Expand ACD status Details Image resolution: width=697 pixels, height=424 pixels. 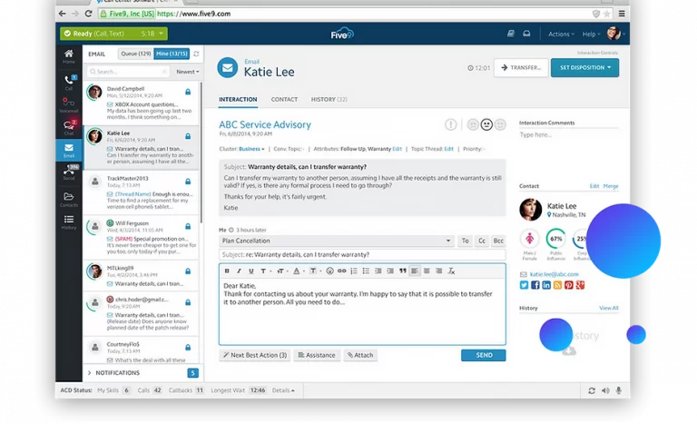pyautogui.click(x=283, y=390)
